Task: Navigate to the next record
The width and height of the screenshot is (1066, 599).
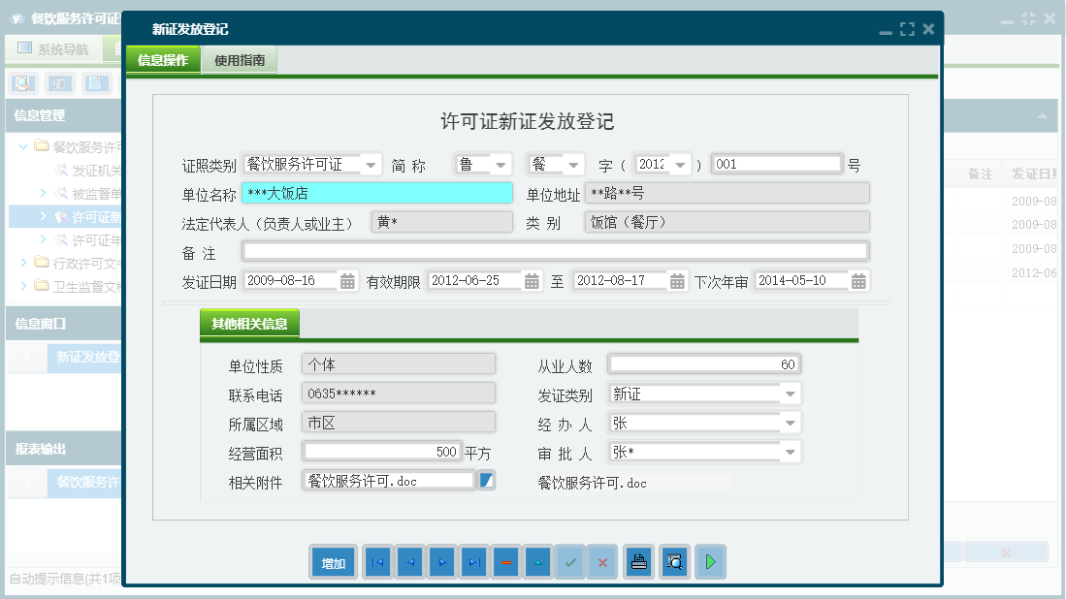Action: tap(441, 561)
